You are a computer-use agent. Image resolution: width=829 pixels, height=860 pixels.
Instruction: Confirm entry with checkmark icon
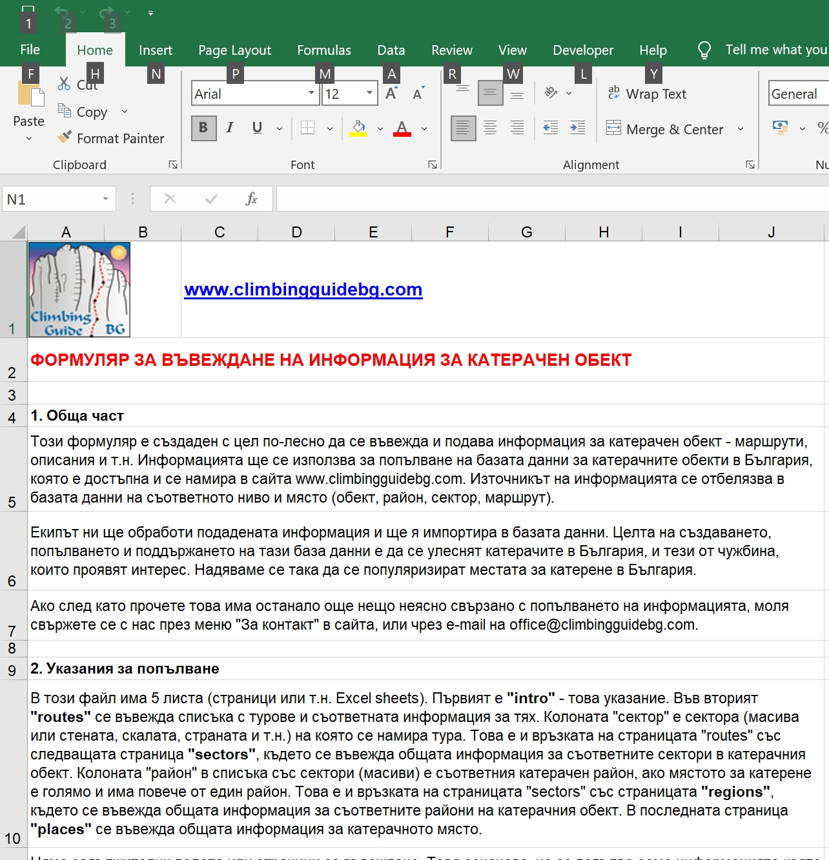click(211, 199)
